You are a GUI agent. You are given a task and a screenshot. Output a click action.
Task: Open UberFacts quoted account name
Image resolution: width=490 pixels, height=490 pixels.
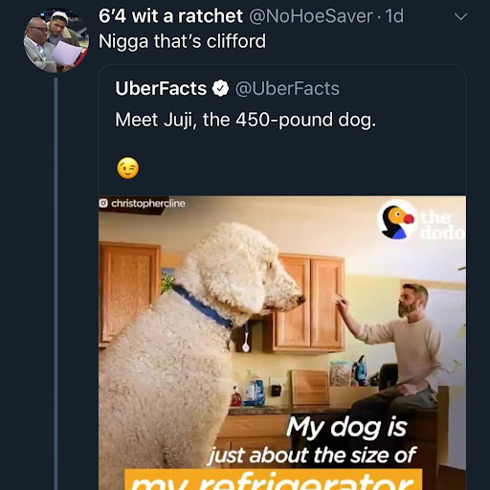(x=161, y=88)
